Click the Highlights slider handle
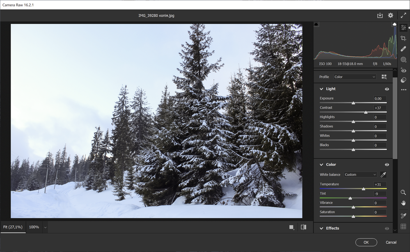This screenshot has width=410, height=252. pos(353,121)
